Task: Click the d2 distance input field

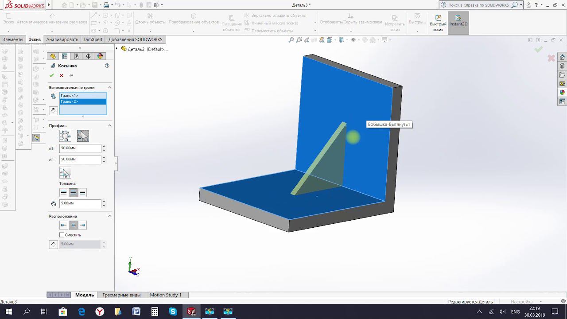Action: point(80,159)
